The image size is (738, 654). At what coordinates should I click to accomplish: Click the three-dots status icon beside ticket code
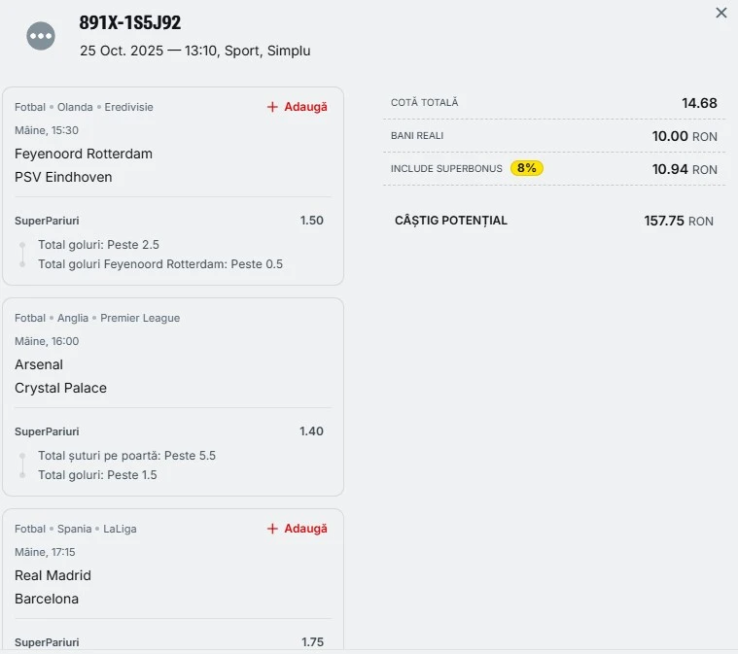[40, 36]
